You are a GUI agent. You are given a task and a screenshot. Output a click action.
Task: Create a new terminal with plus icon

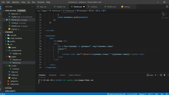pos(155,75)
